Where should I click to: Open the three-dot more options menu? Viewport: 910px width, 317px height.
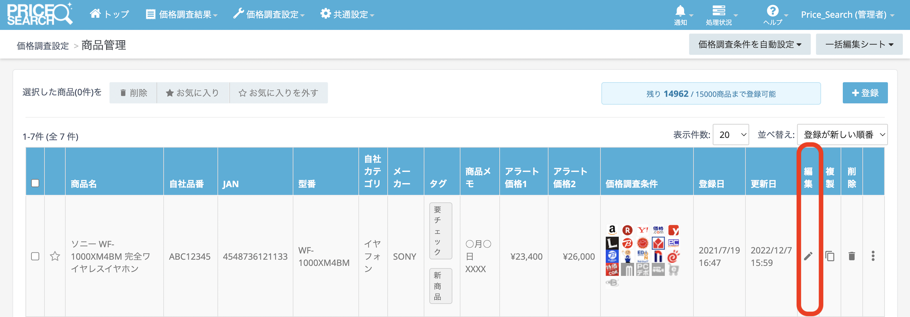[x=873, y=256]
